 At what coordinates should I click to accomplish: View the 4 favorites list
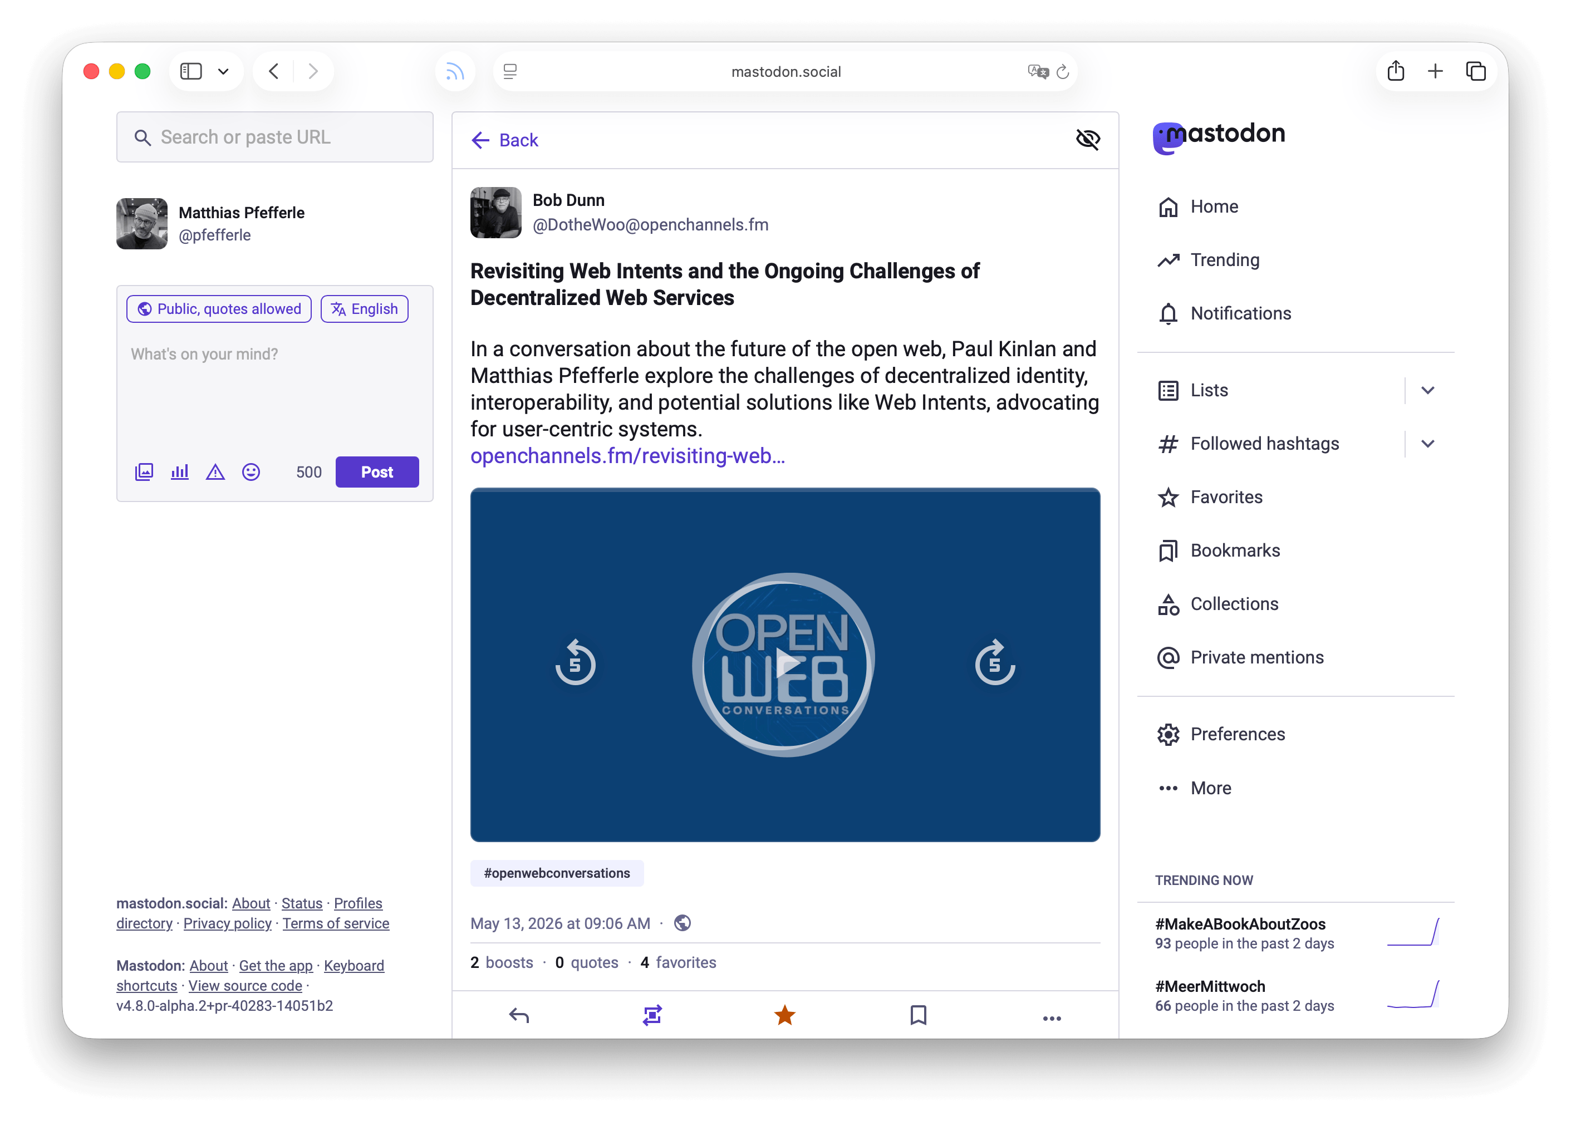(x=679, y=962)
